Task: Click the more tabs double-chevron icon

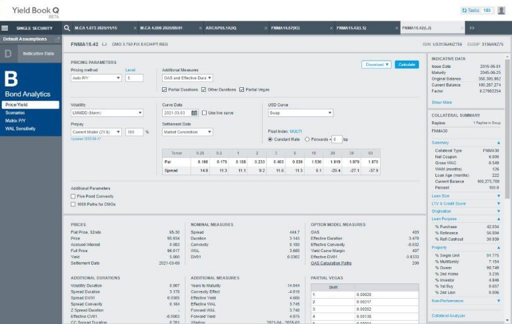Action: tap(472, 28)
